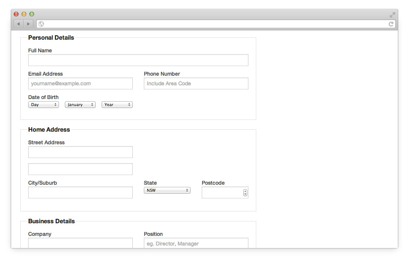The image size is (409, 257).
Task: Click the fullscreen expand arrows icon
Action: (x=392, y=15)
